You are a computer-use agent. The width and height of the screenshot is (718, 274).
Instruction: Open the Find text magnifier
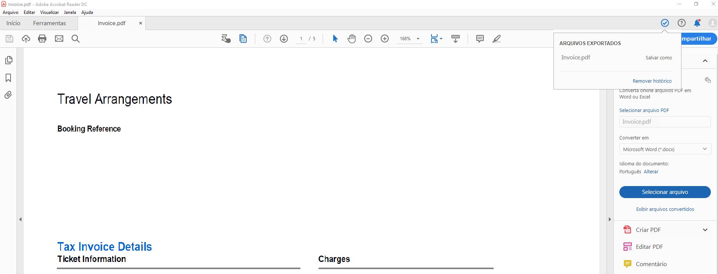click(76, 39)
